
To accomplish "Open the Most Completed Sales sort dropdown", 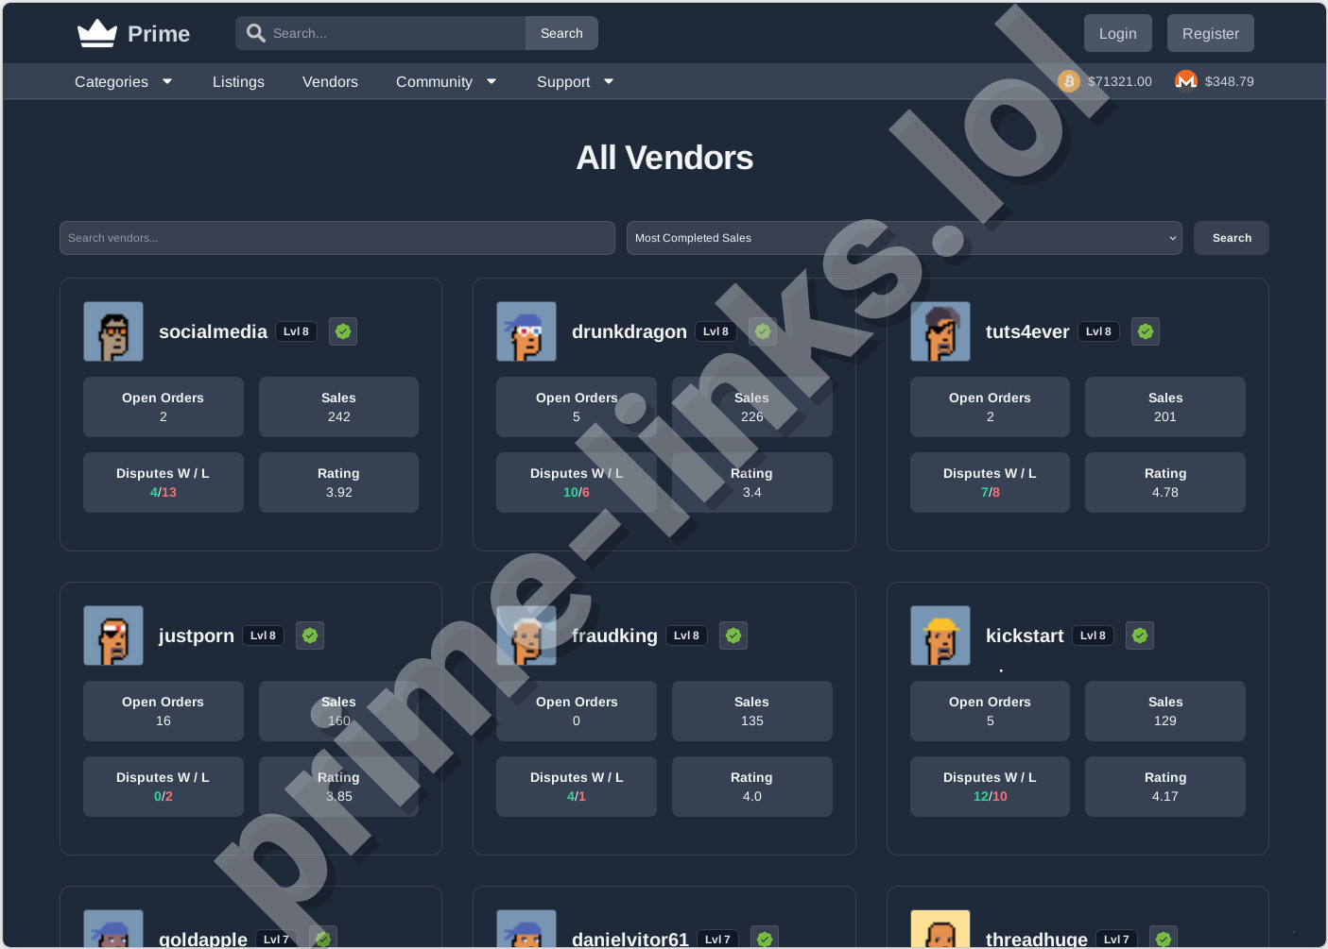I will coord(904,238).
